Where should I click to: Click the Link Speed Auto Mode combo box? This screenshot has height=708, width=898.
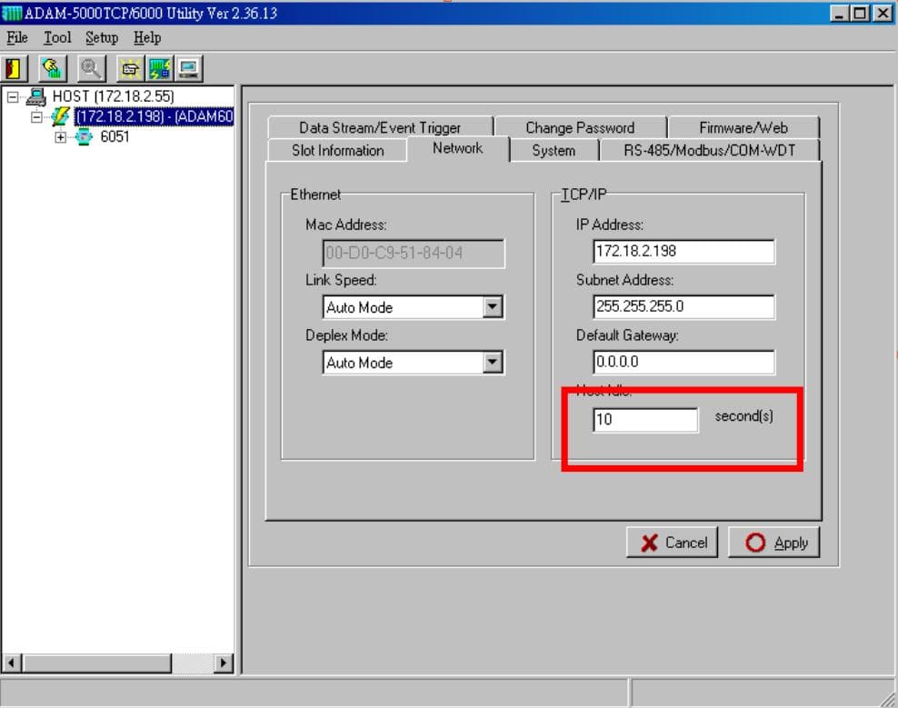pos(413,307)
